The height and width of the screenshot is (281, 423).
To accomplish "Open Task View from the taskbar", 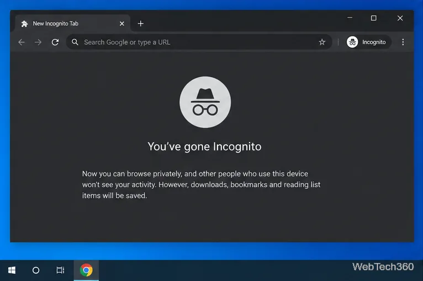I will 60,270.
